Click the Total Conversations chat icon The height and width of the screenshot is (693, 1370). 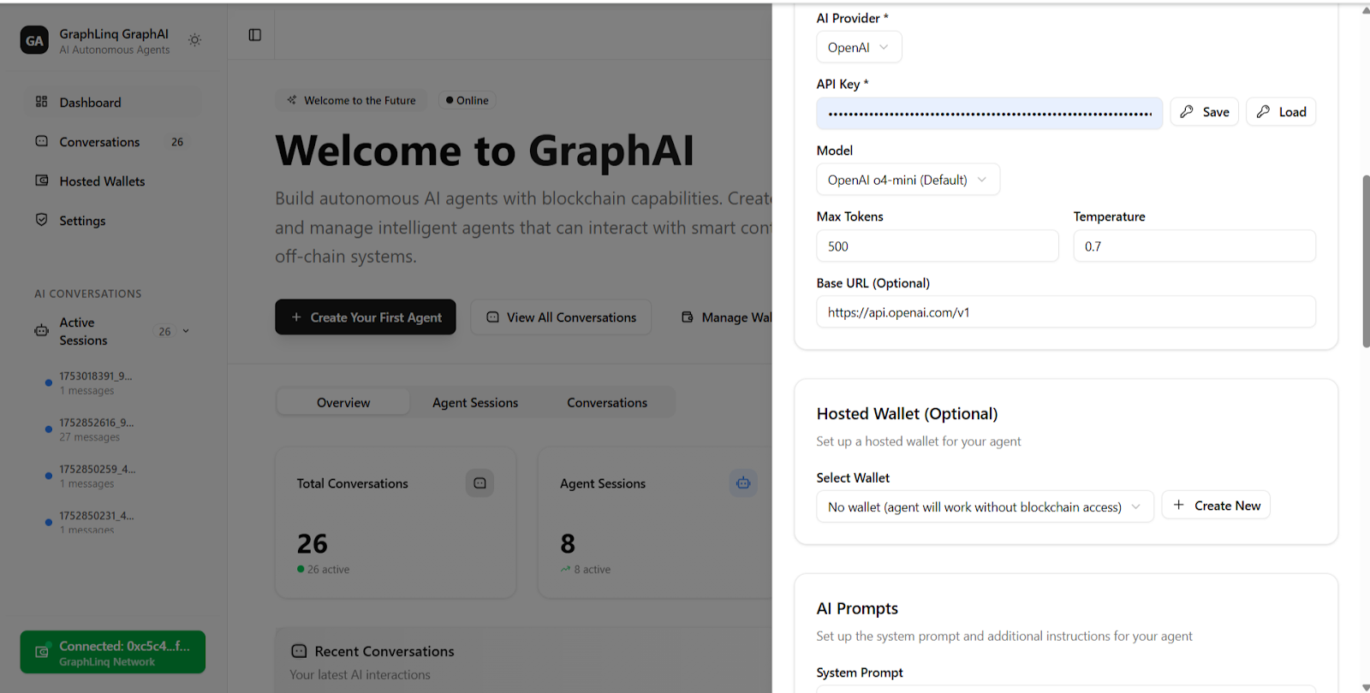coord(479,483)
